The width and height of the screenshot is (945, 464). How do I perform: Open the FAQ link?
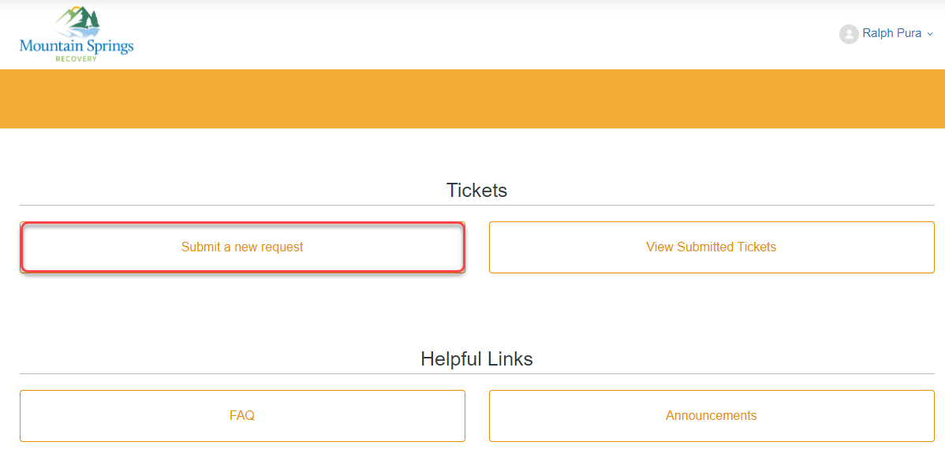(242, 416)
